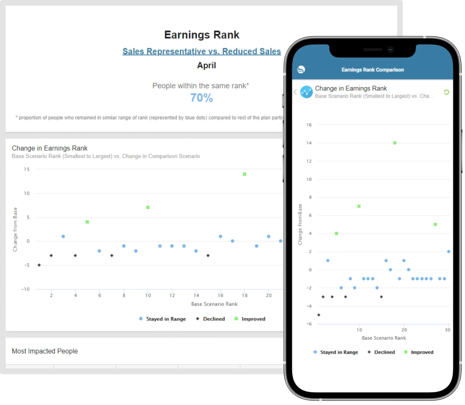Tap the black diamond at -5 on phone chart

click(x=318, y=315)
